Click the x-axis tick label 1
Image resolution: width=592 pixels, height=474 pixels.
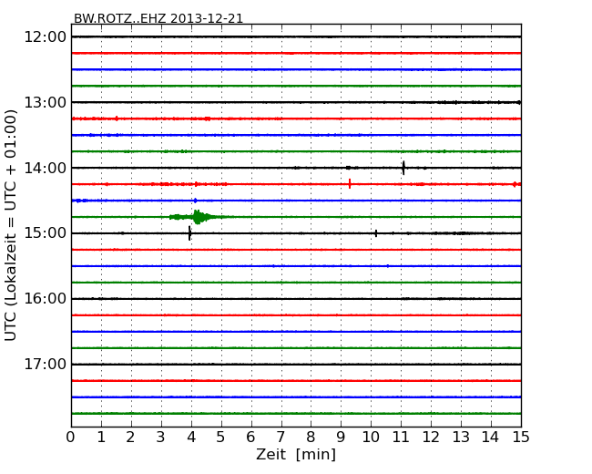click(101, 438)
